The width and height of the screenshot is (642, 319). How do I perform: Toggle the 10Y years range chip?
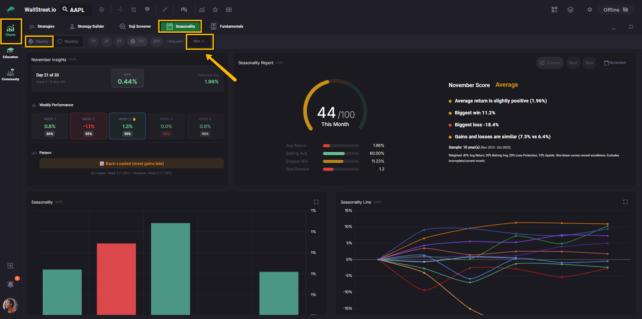(x=138, y=41)
